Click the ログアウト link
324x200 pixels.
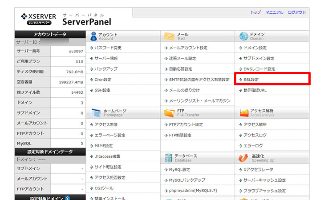[x=297, y=12]
